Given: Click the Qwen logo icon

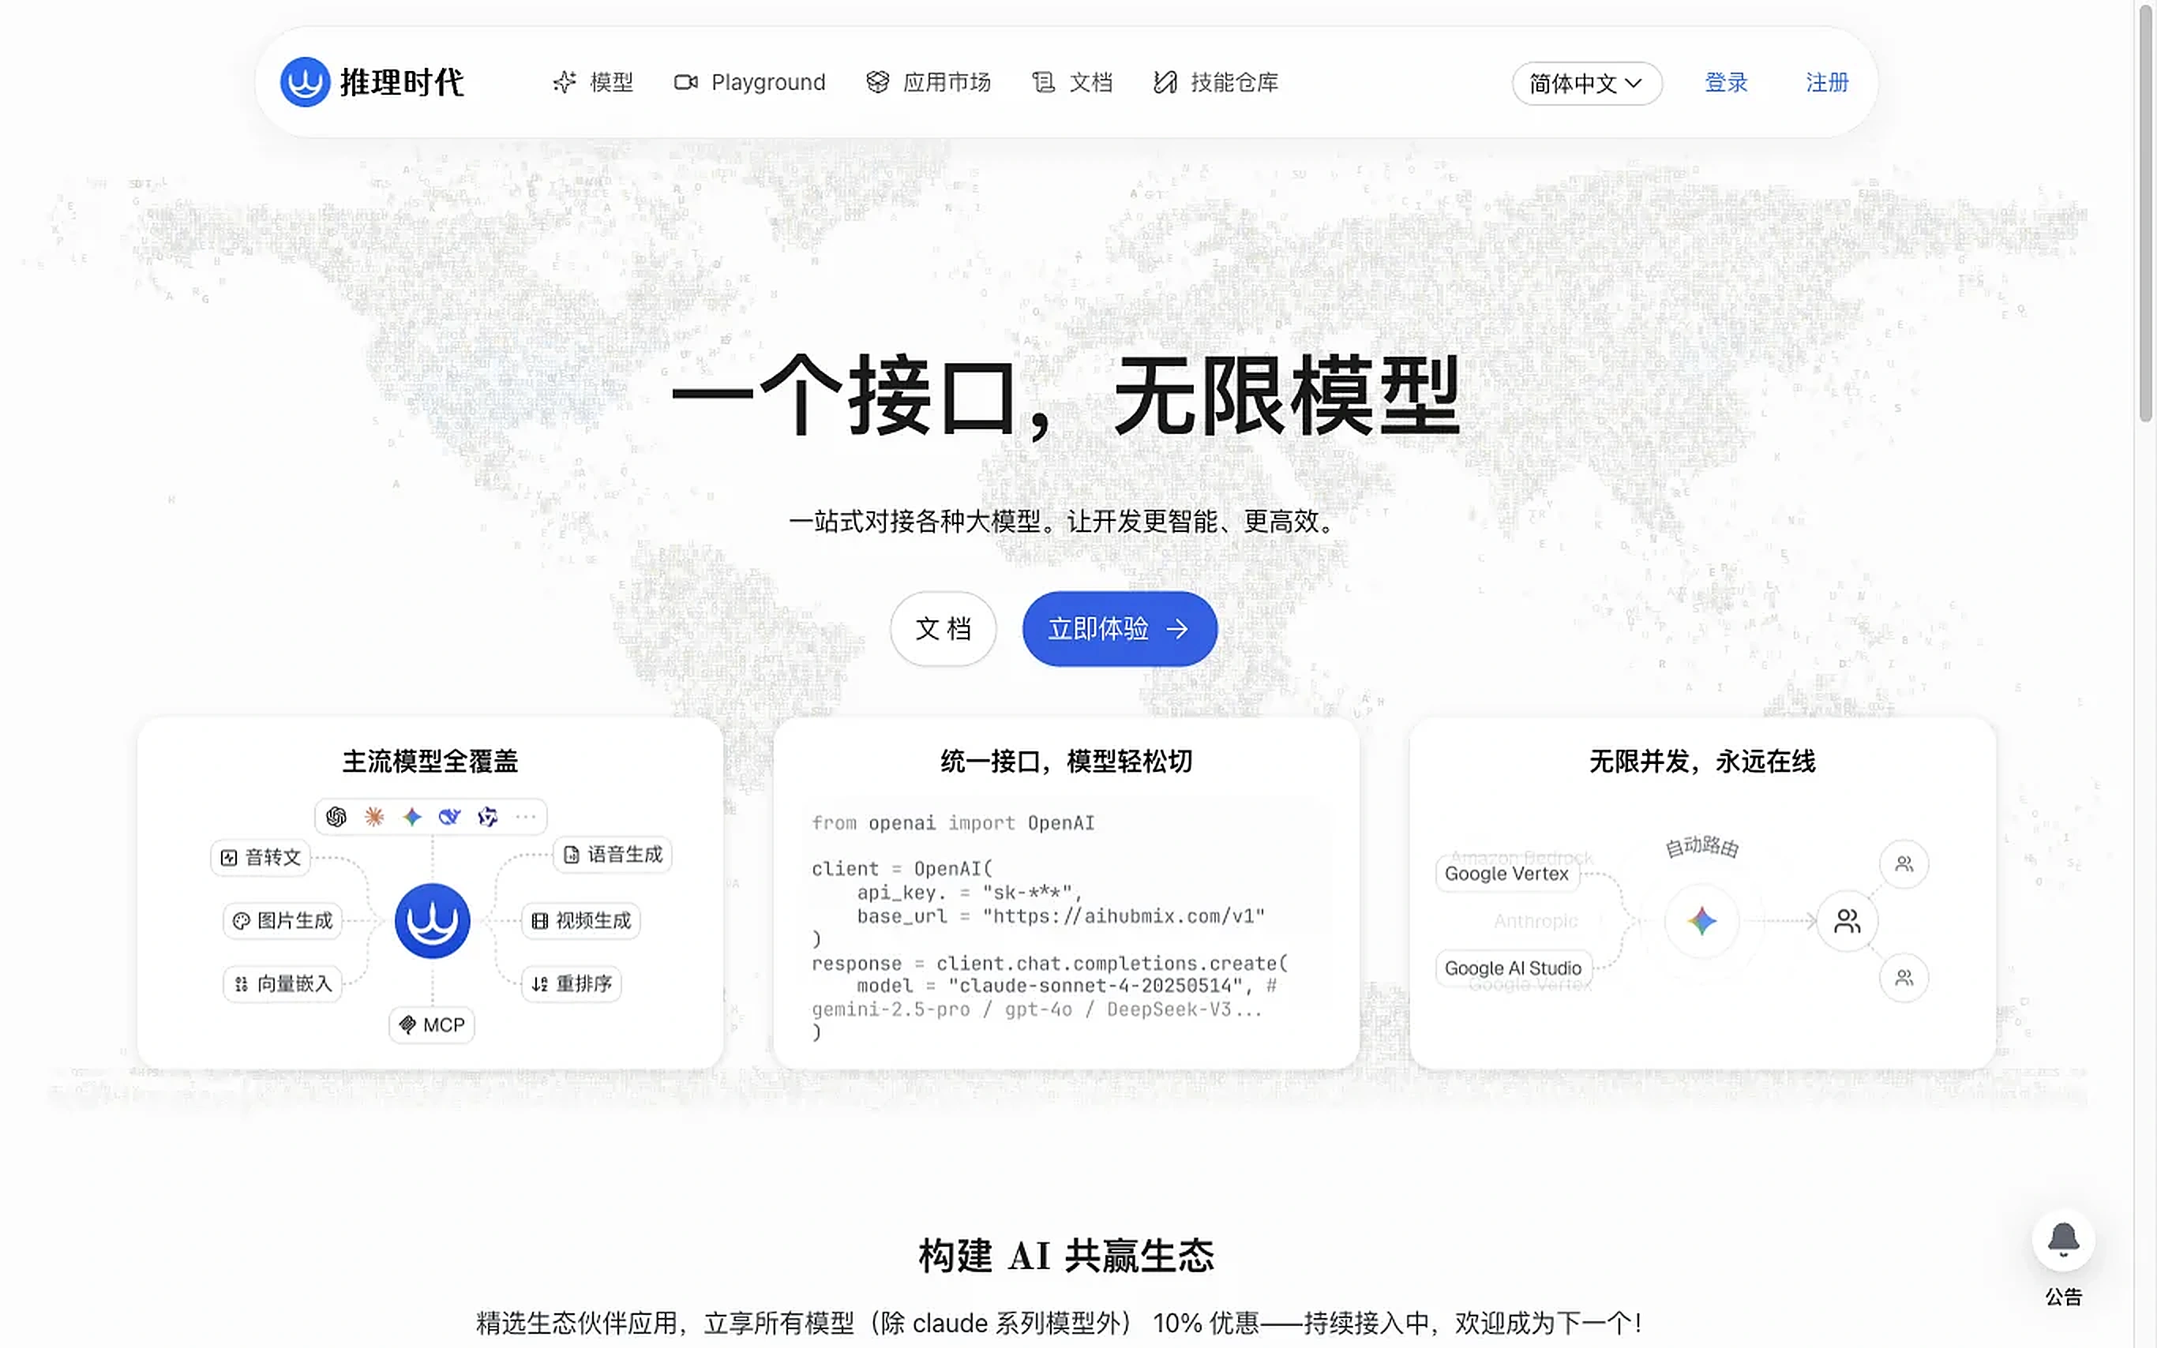Looking at the screenshot, I should click(x=488, y=816).
